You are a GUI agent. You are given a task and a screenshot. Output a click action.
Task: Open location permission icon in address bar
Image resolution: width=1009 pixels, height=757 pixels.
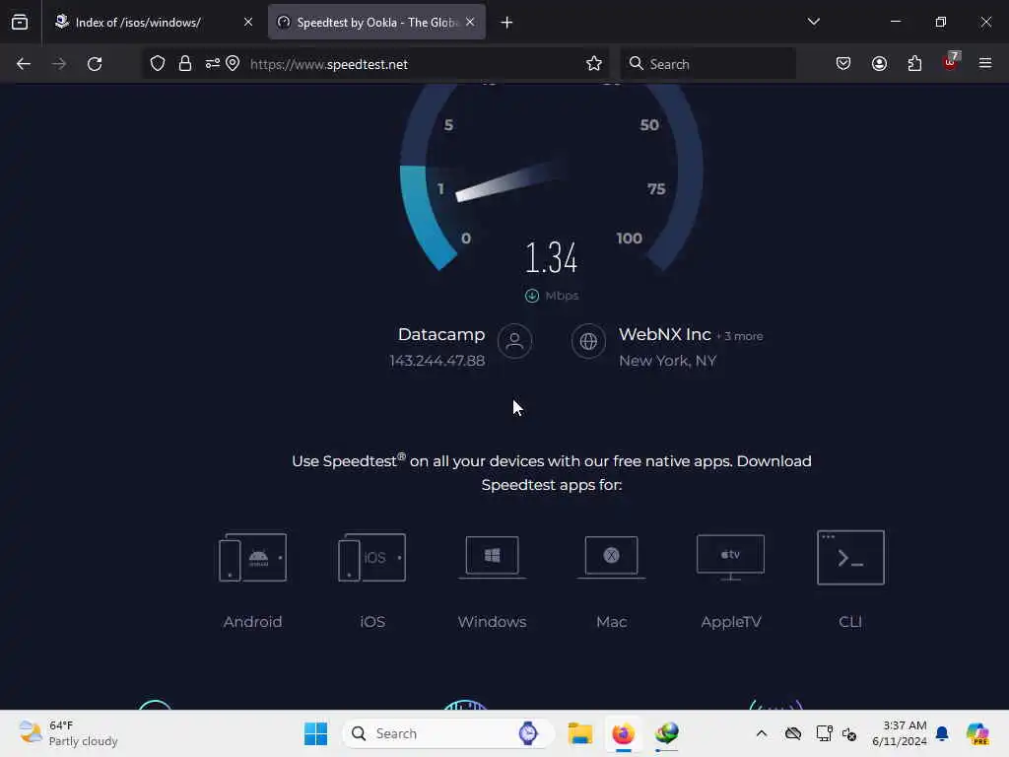[x=233, y=64]
